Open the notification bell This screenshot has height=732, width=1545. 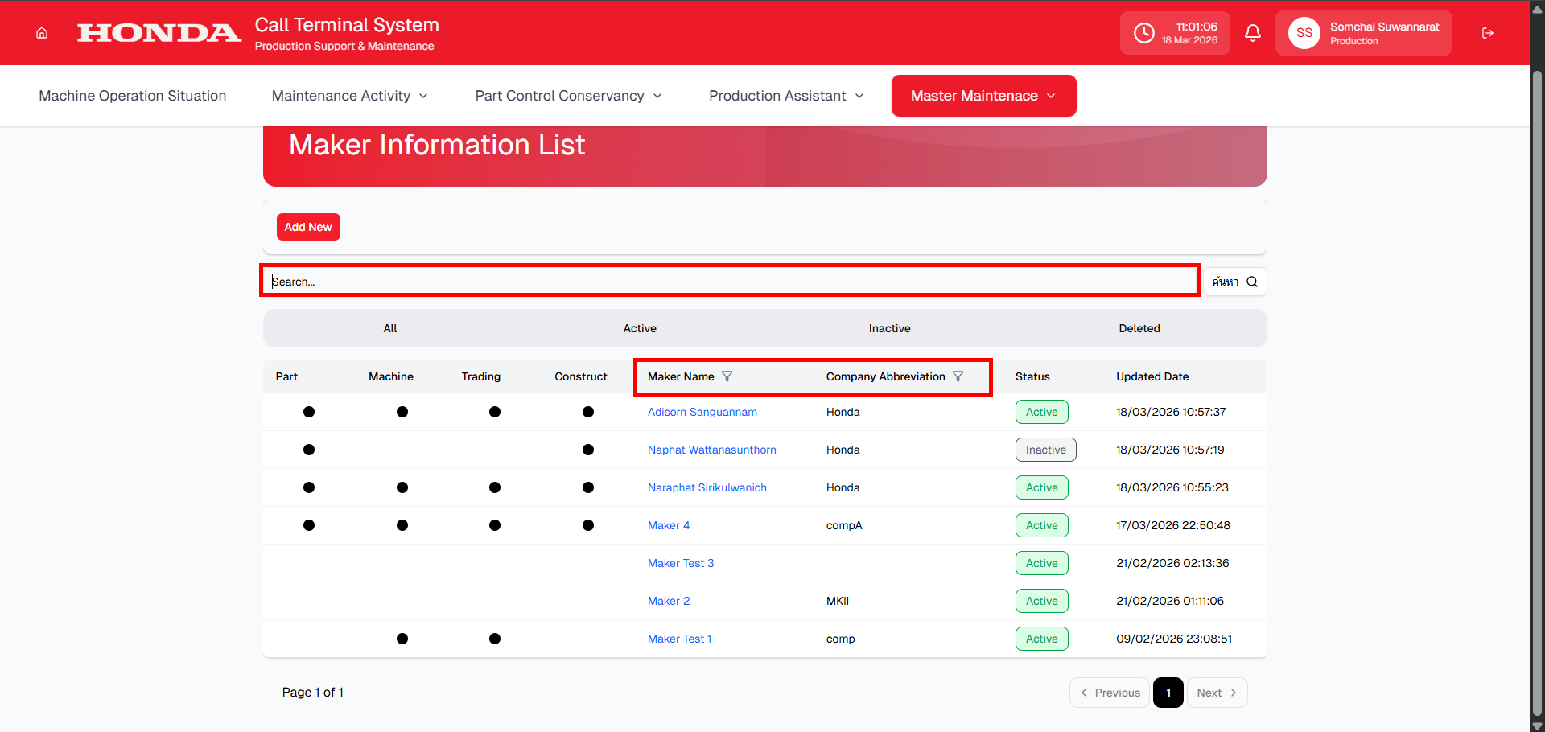click(1252, 33)
